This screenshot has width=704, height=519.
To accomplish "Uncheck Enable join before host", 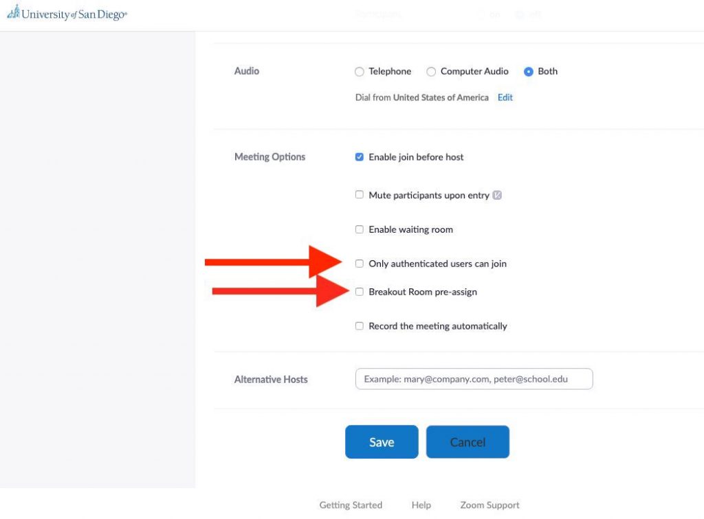I will [x=359, y=157].
